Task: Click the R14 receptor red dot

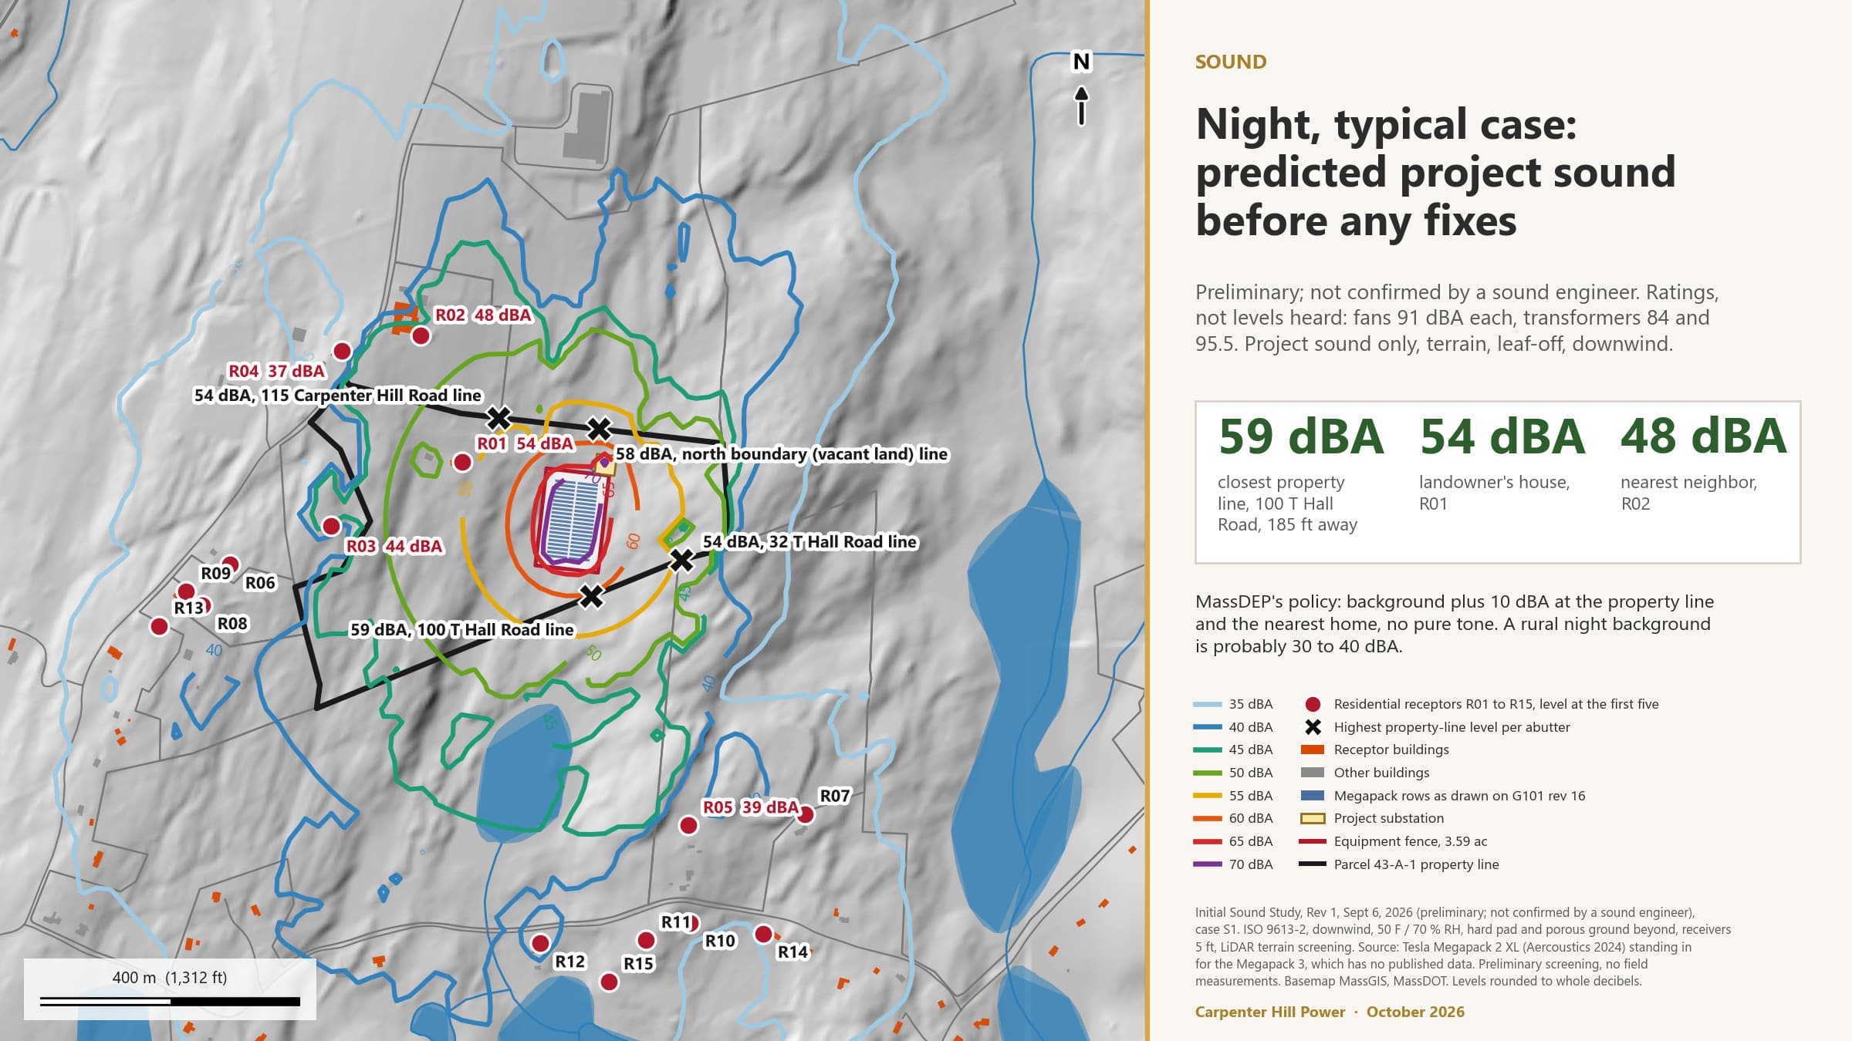Action: click(x=763, y=935)
